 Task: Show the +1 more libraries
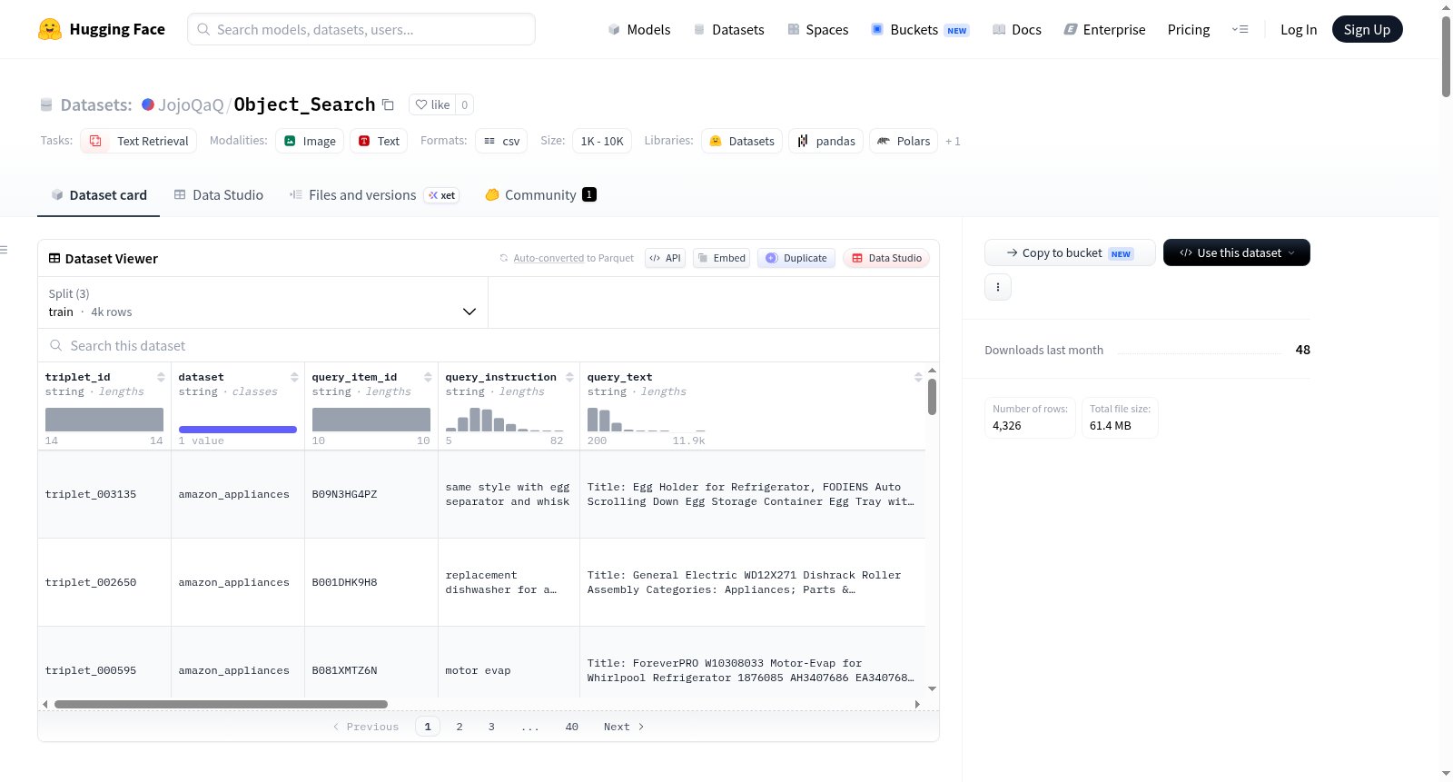(953, 142)
